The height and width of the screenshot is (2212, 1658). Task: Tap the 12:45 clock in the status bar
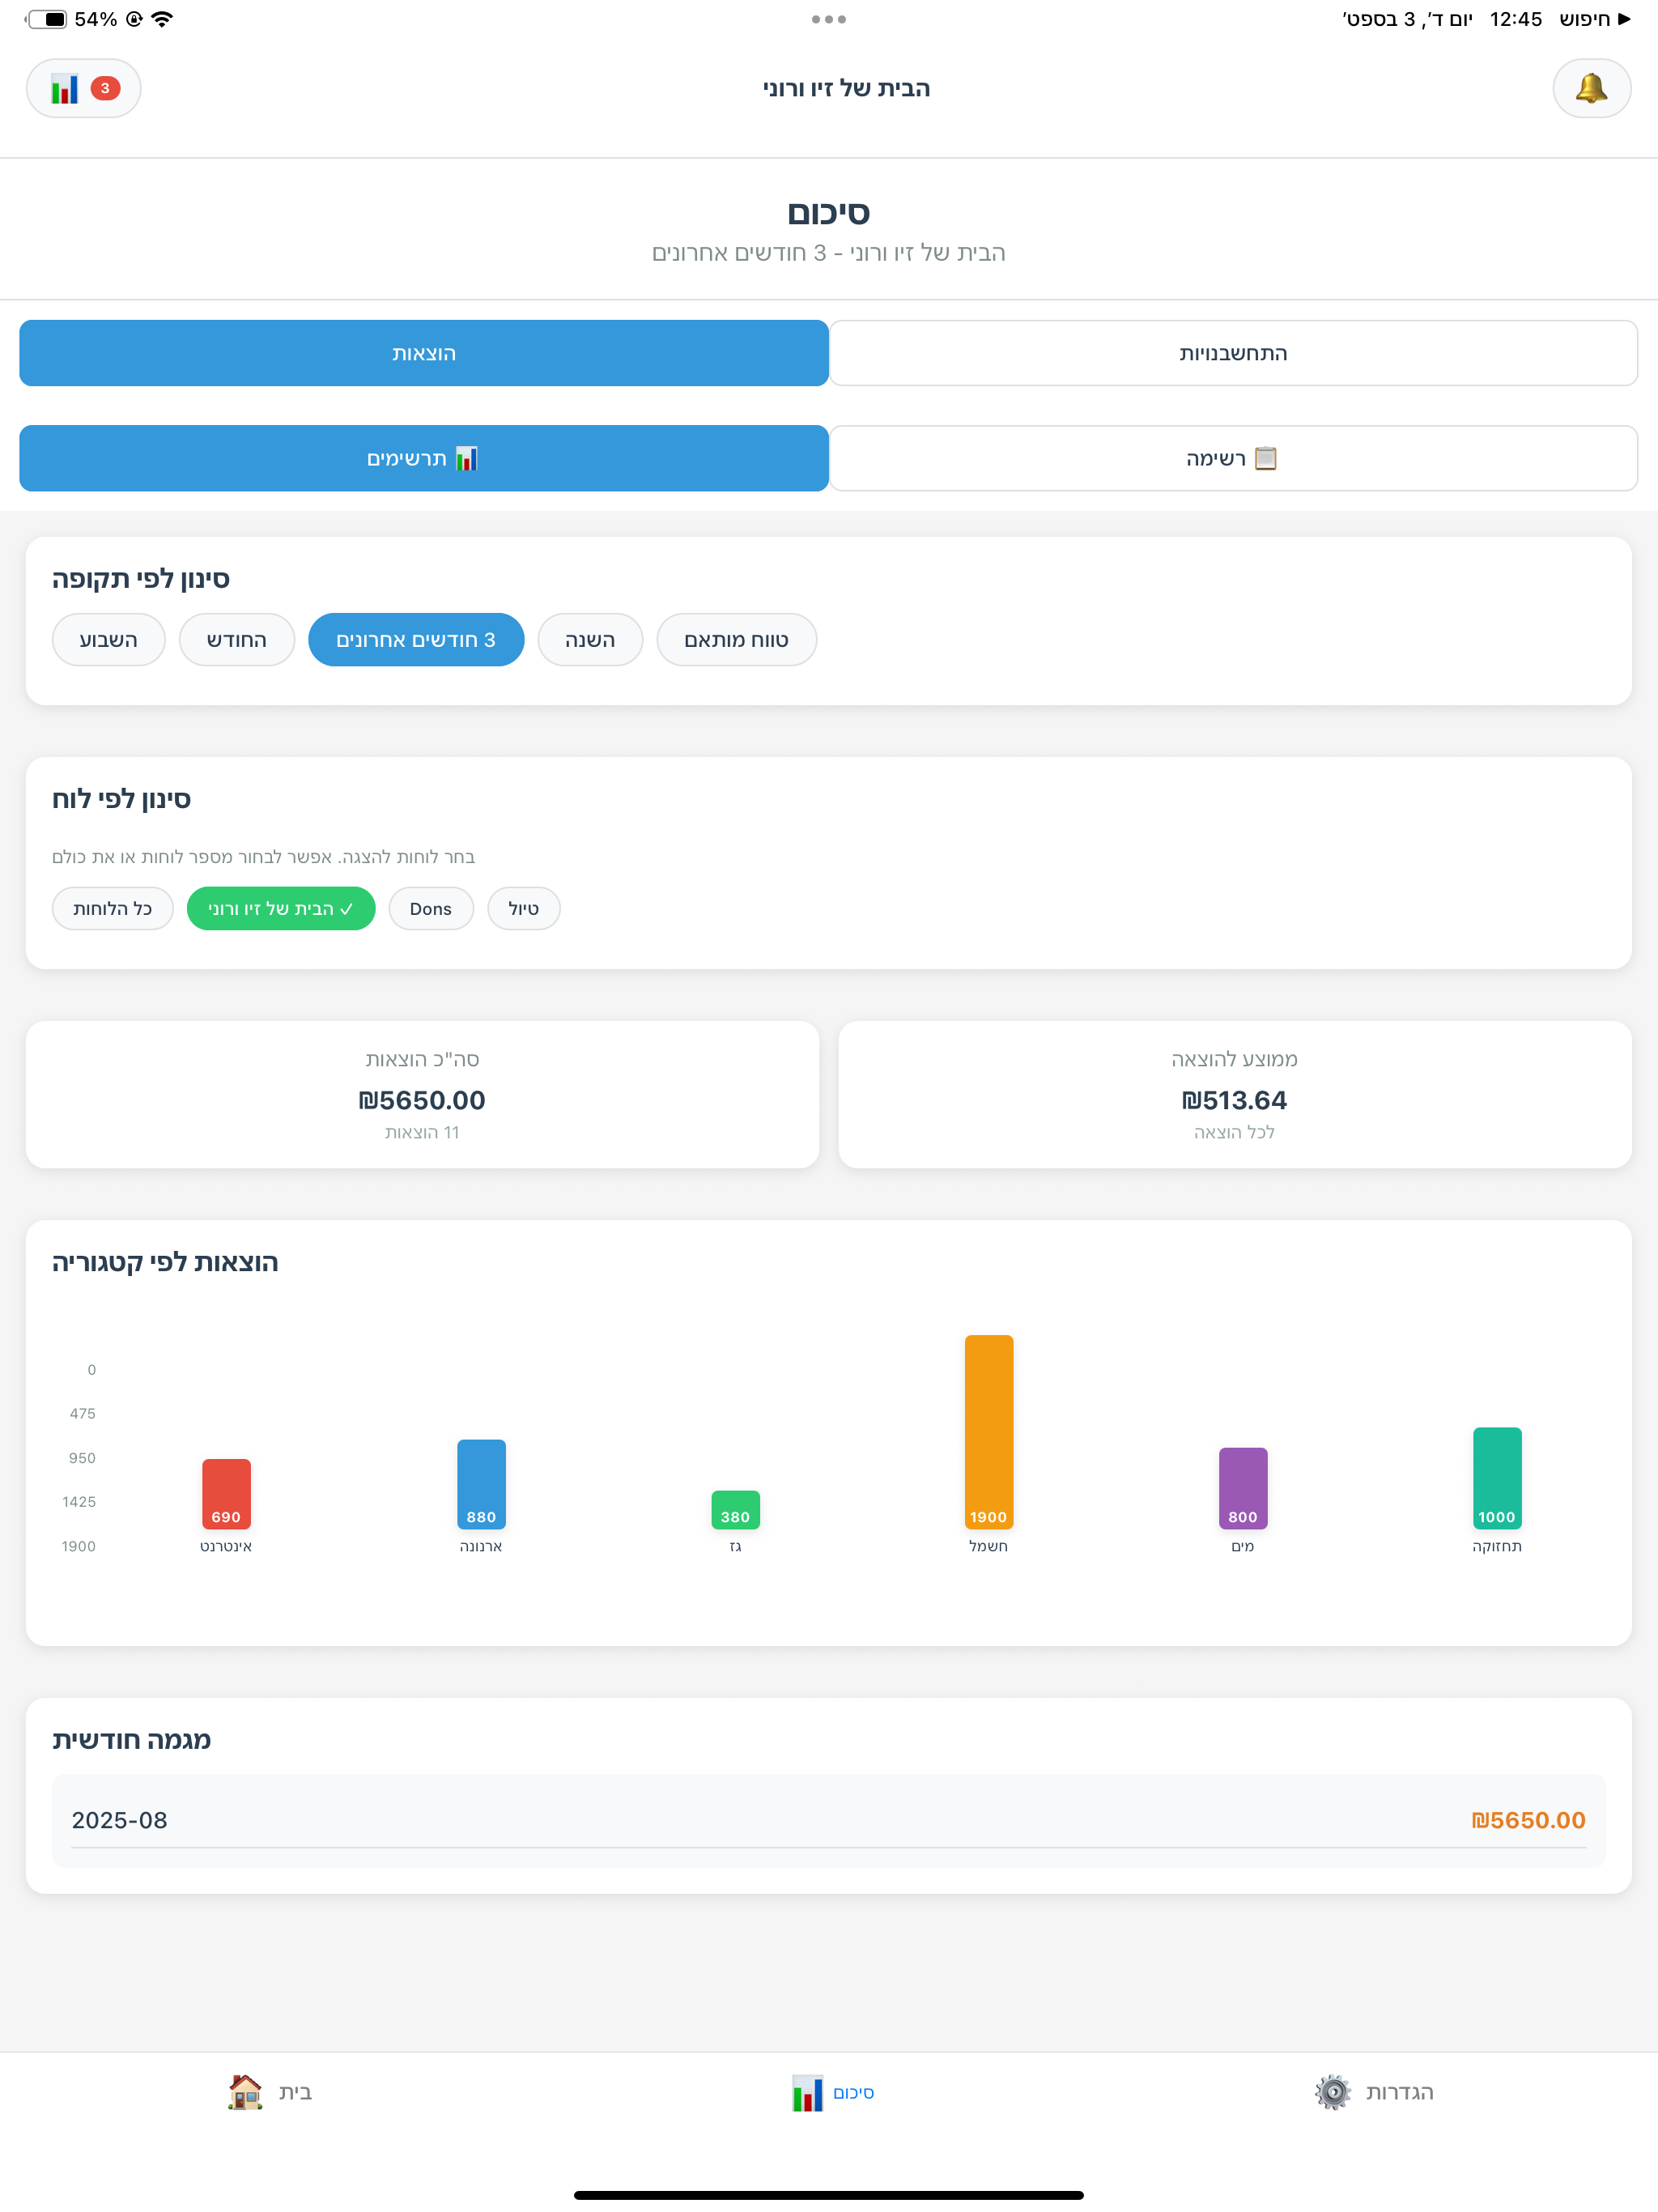click(x=1515, y=19)
